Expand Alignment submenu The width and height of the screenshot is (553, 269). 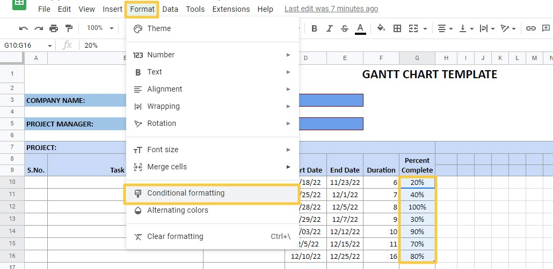click(212, 89)
